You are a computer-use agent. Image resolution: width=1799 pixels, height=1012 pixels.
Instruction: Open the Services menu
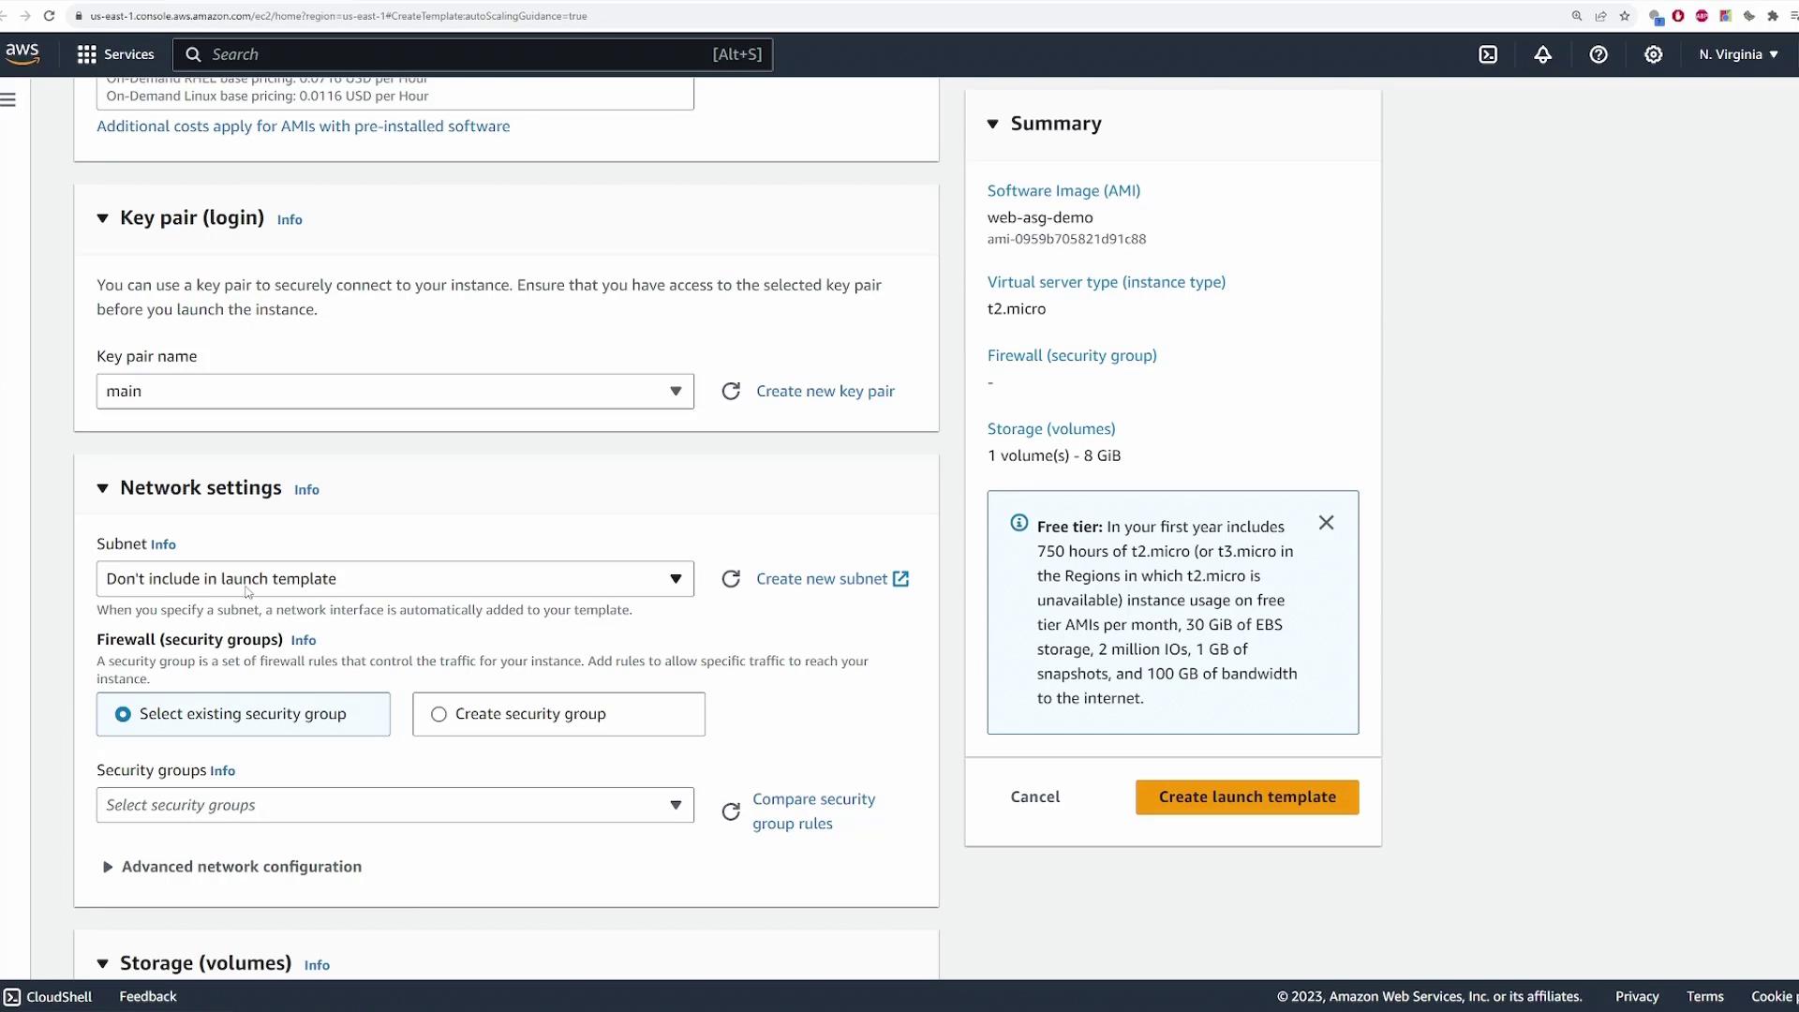115,54
